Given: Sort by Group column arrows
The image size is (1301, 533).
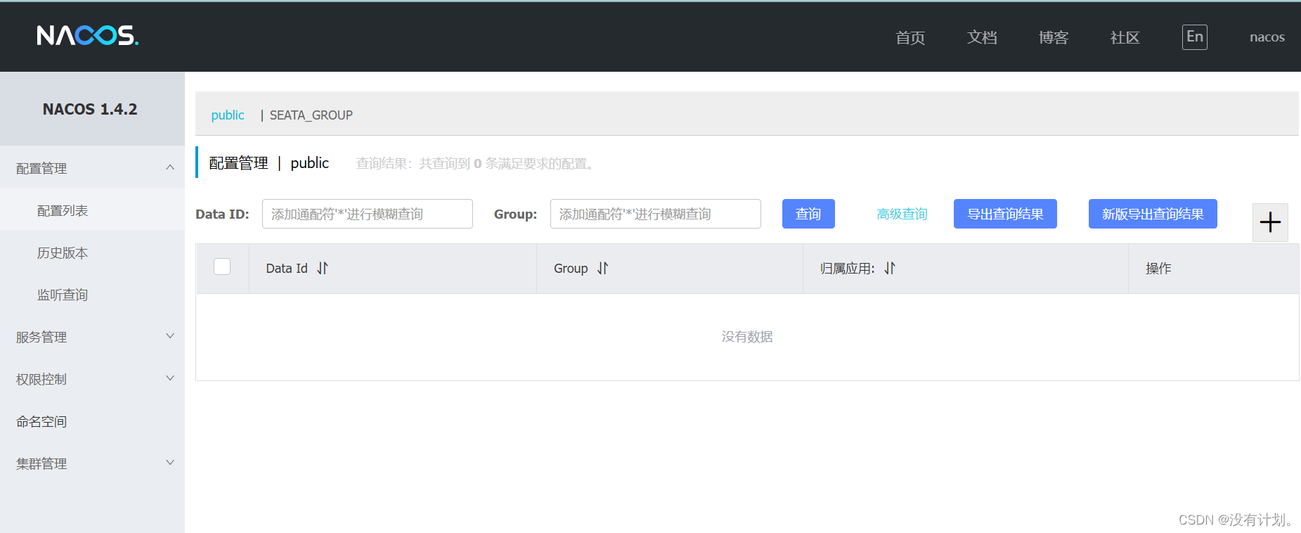Looking at the screenshot, I should coord(602,268).
